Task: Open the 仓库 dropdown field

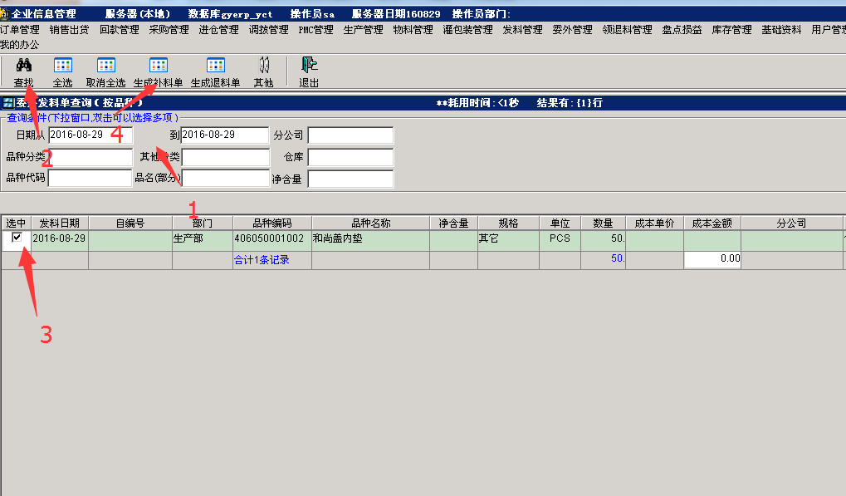Action: (350, 157)
